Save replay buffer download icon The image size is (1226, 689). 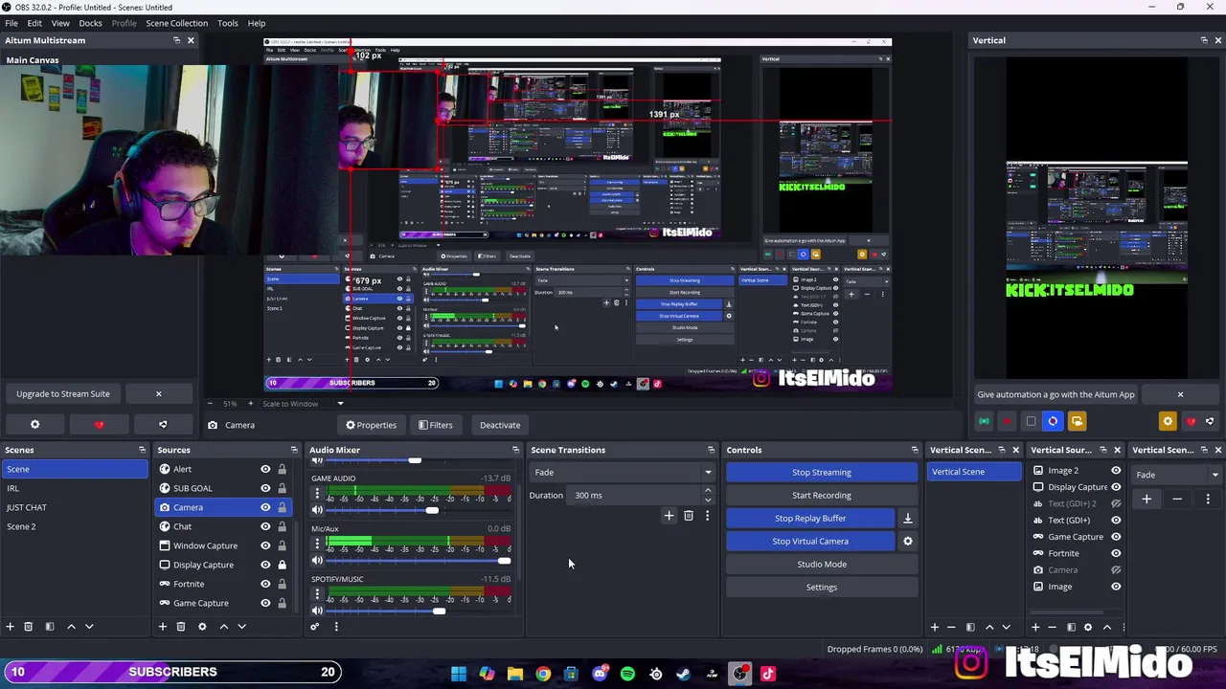[908, 519]
